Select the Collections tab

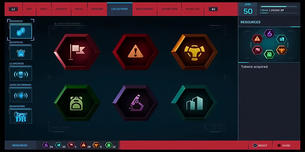click(119, 9)
